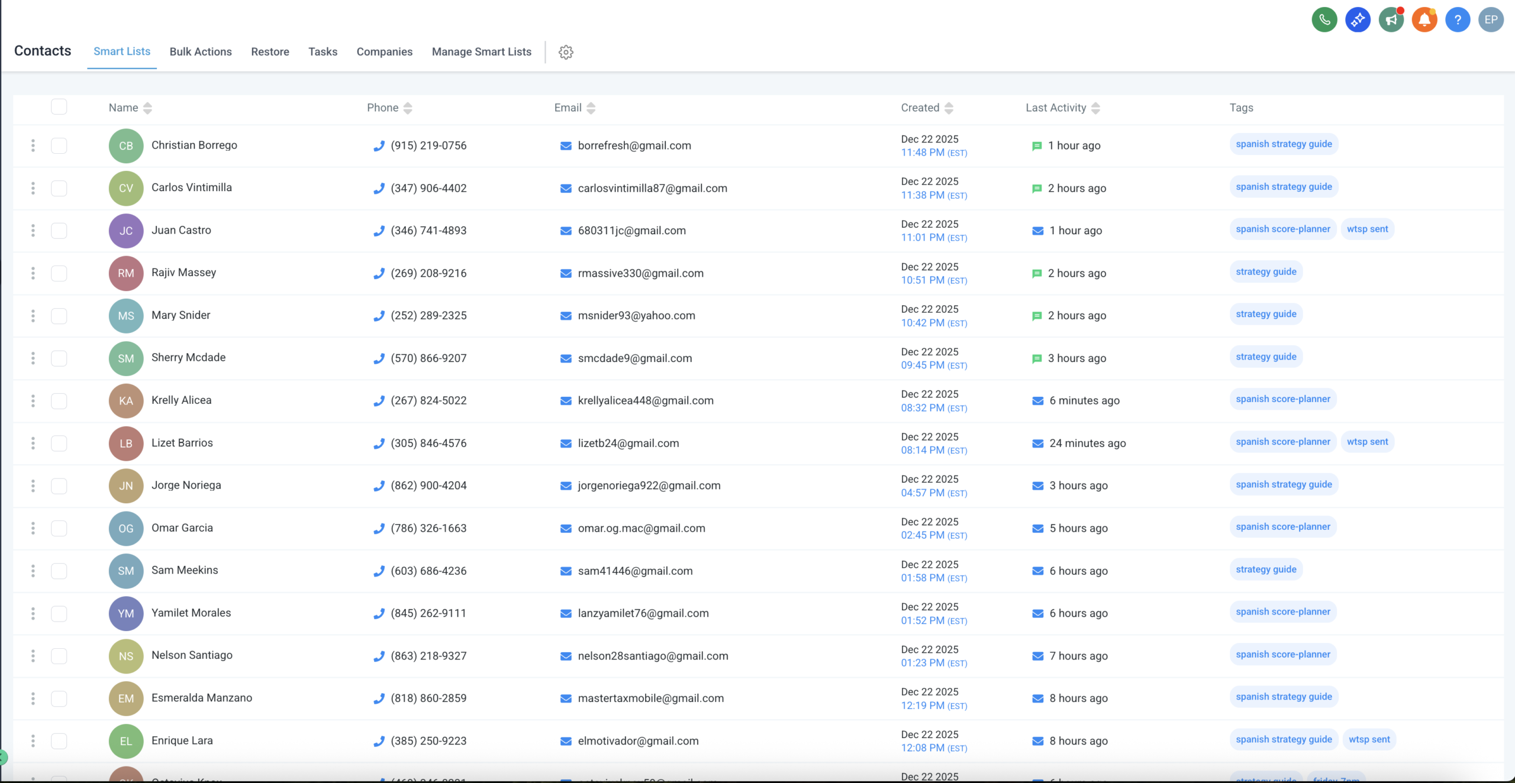Click the blue help question mark icon
Screen dimensions: 1515x783
click(1457, 20)
